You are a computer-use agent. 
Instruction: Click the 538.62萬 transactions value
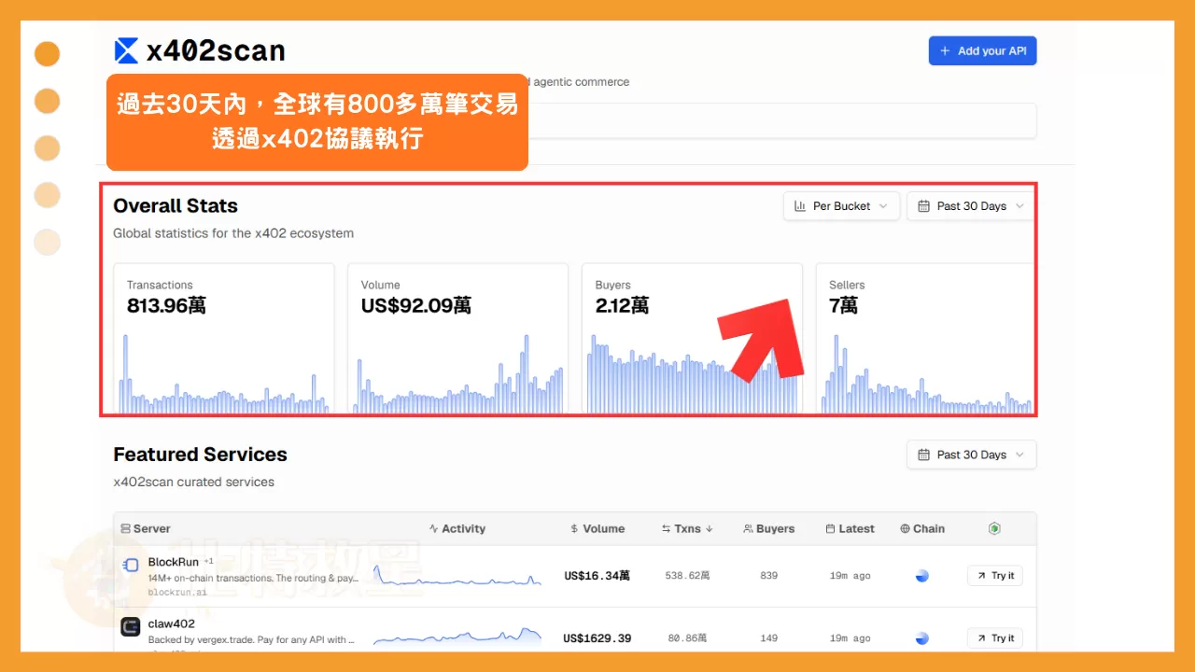click(x=688, y=576)
